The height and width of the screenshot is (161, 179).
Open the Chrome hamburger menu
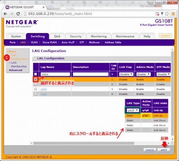pyautogui.click(x=173, y=14)
